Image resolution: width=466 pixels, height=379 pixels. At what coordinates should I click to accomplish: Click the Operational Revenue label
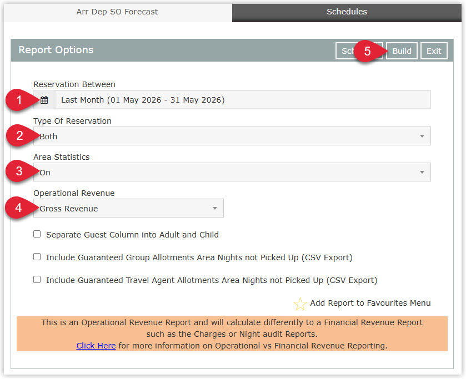74,193
